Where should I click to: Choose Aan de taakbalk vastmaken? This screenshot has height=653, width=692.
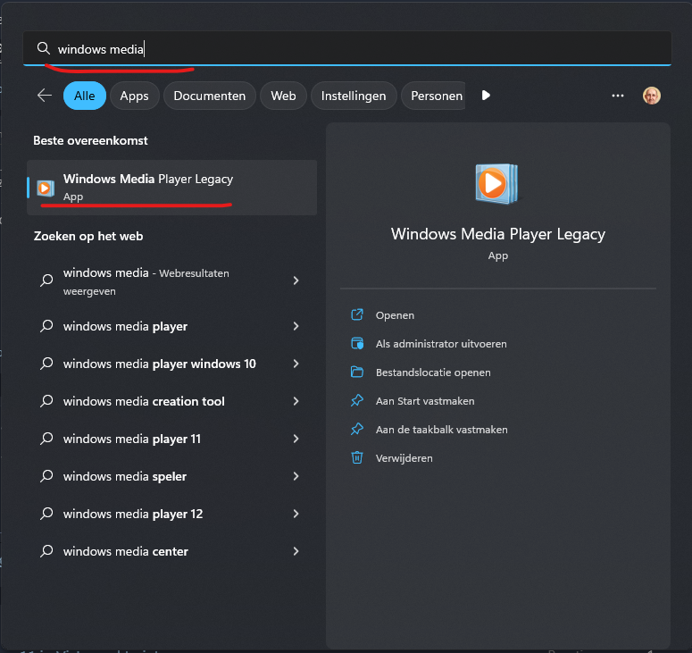coord(441,430)
